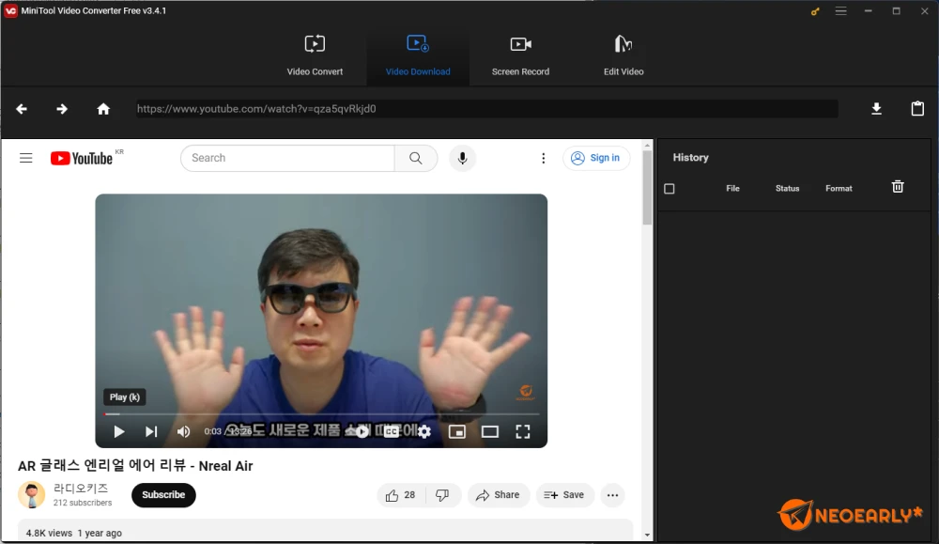Search with voice microphone icon
Screen dimensions: 939x544
(462, 158)
